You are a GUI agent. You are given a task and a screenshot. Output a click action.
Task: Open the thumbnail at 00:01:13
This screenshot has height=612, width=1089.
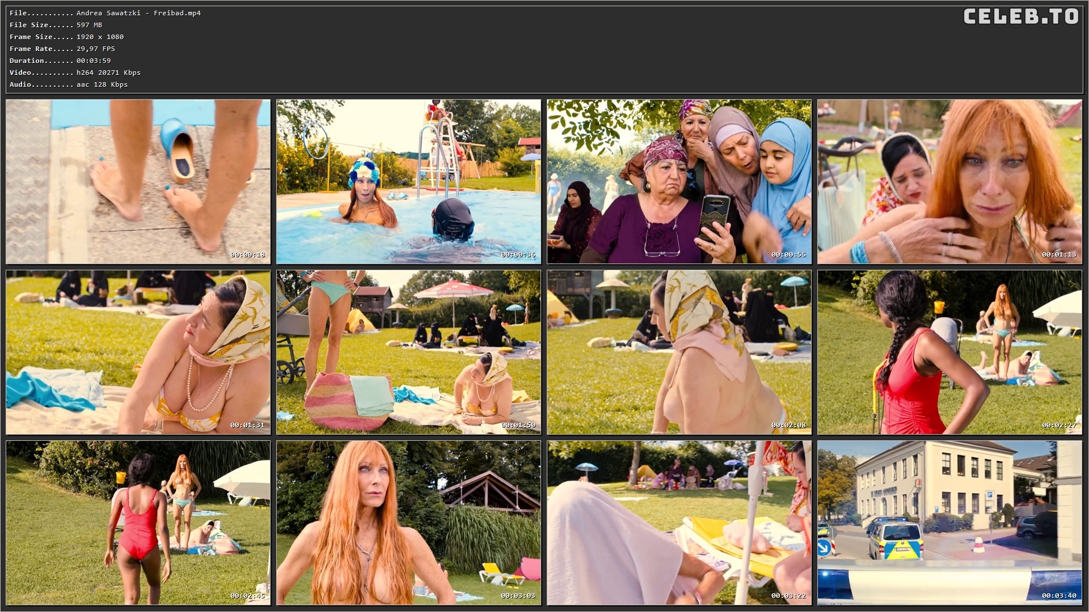coord(949,181)
